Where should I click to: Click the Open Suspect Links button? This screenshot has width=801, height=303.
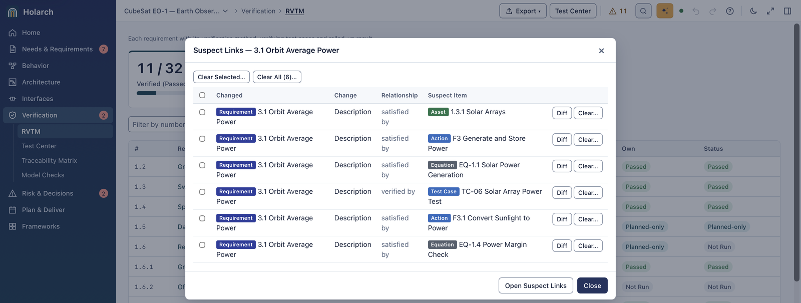tap(536, 285)
